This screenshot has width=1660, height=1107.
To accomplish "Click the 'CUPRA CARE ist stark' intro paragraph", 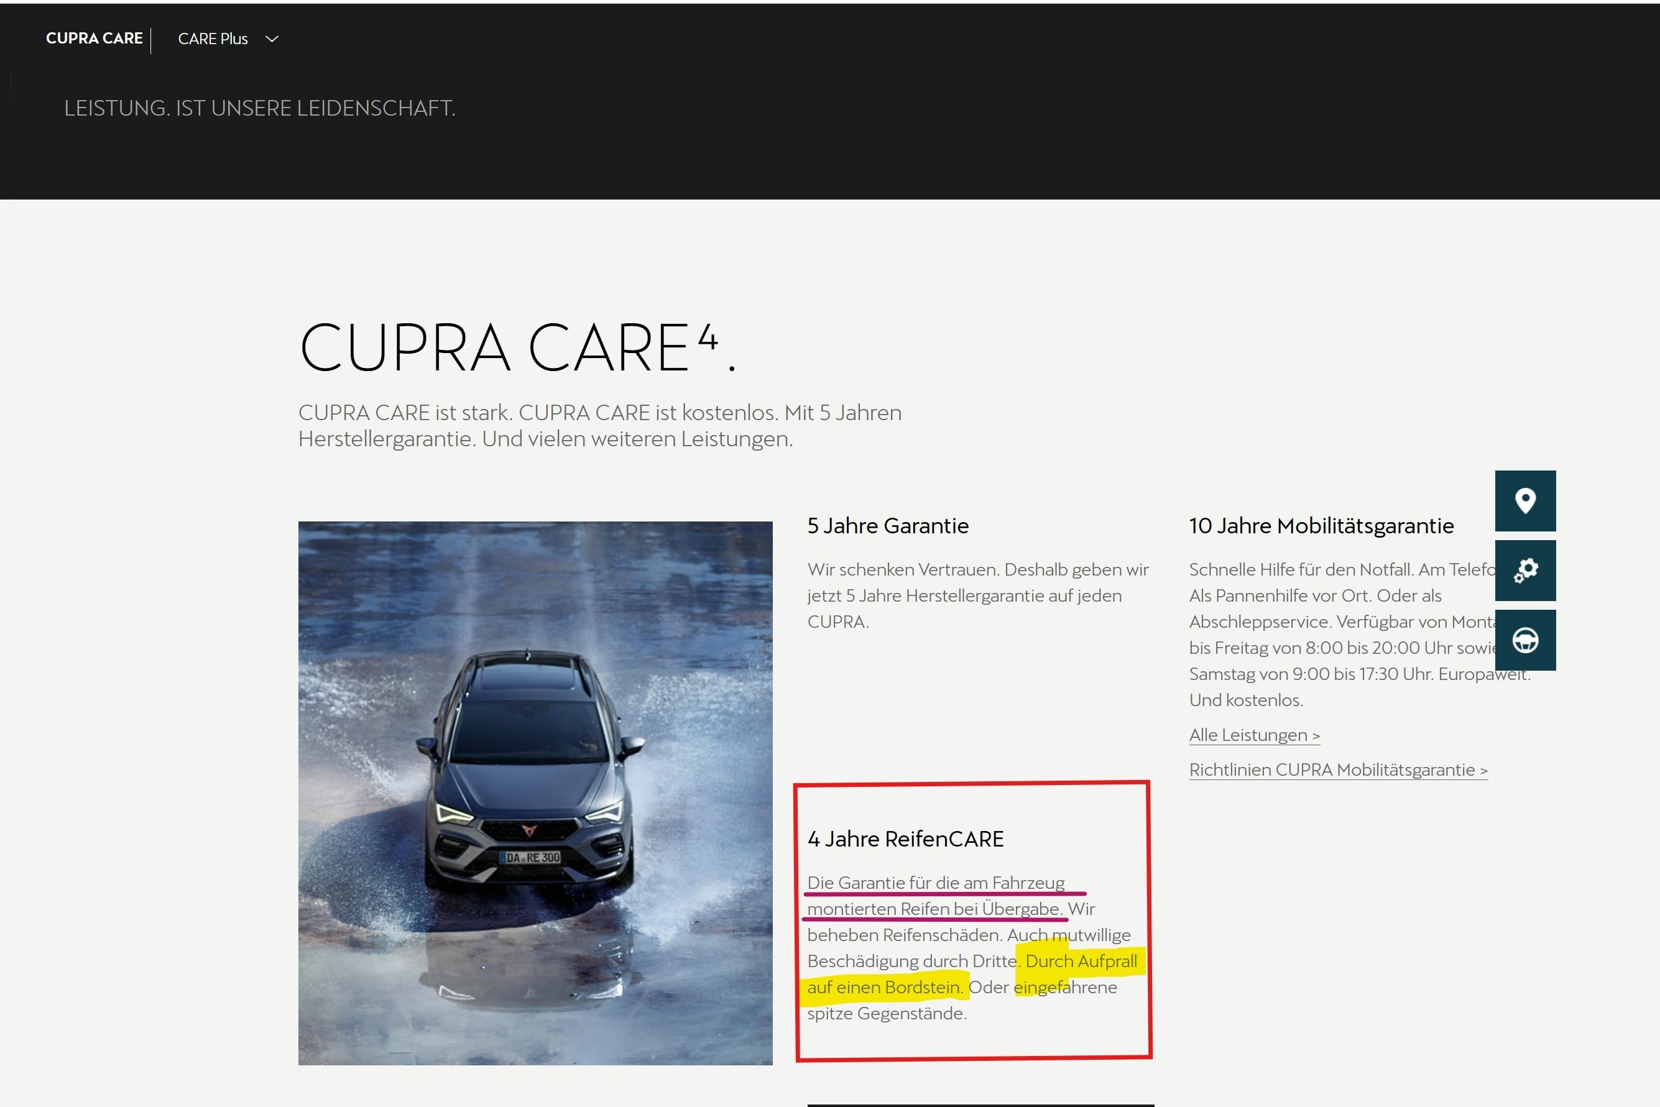I will pyautogui.click(x=599, y=426).
